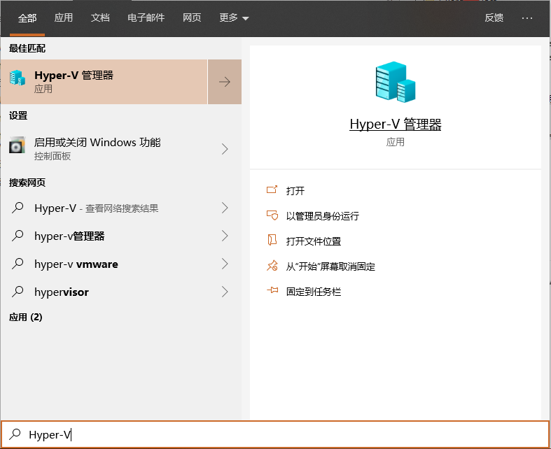Image resolution: width=551 pixels, height=449 pixels.
Task: Click search icon beside hyper-v vmware
Action: (18, 264)
